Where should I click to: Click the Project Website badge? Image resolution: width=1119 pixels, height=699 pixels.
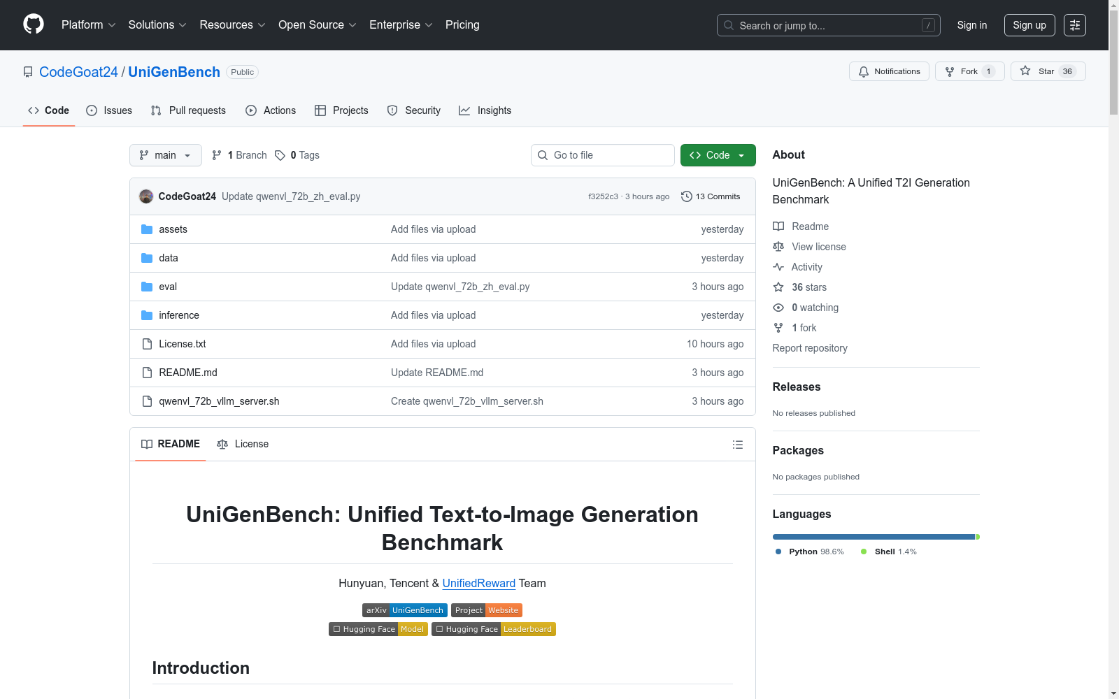[x=487, y=610]
